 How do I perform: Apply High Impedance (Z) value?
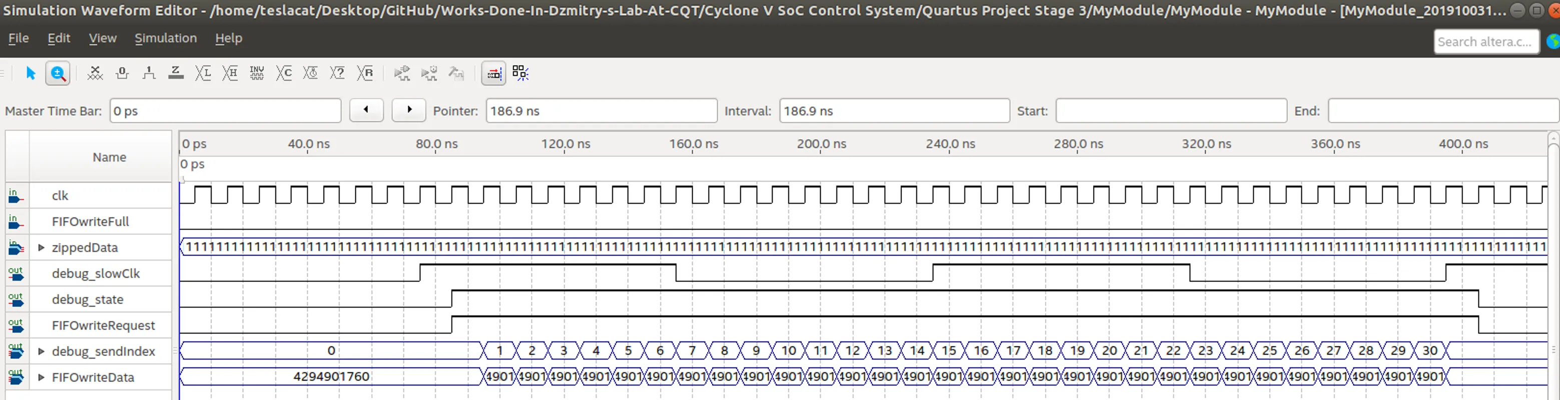pyautogui.click(x=176, y=73)
